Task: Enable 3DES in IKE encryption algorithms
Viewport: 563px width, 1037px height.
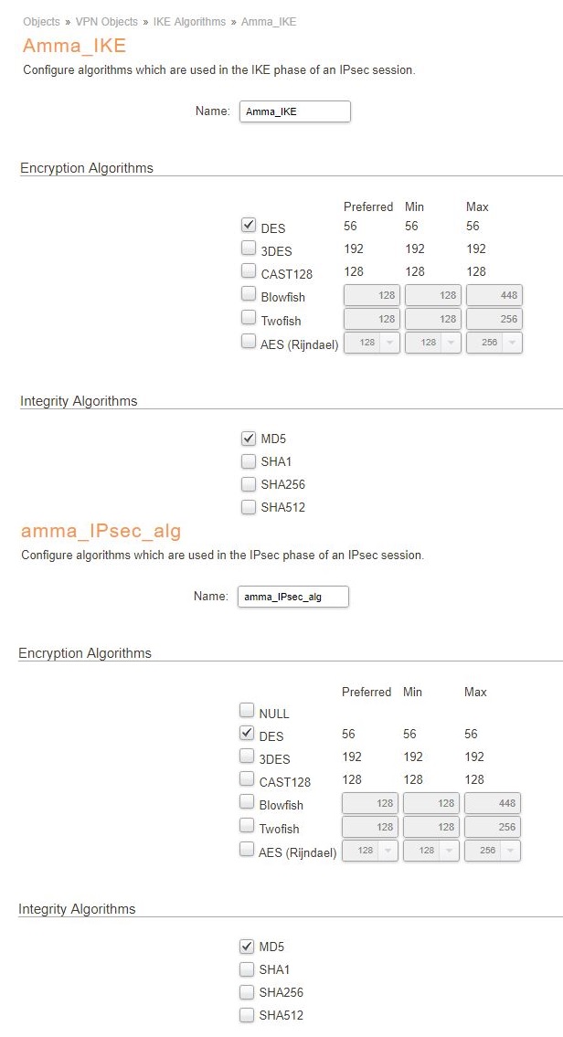Action: [x=249, y=248]
